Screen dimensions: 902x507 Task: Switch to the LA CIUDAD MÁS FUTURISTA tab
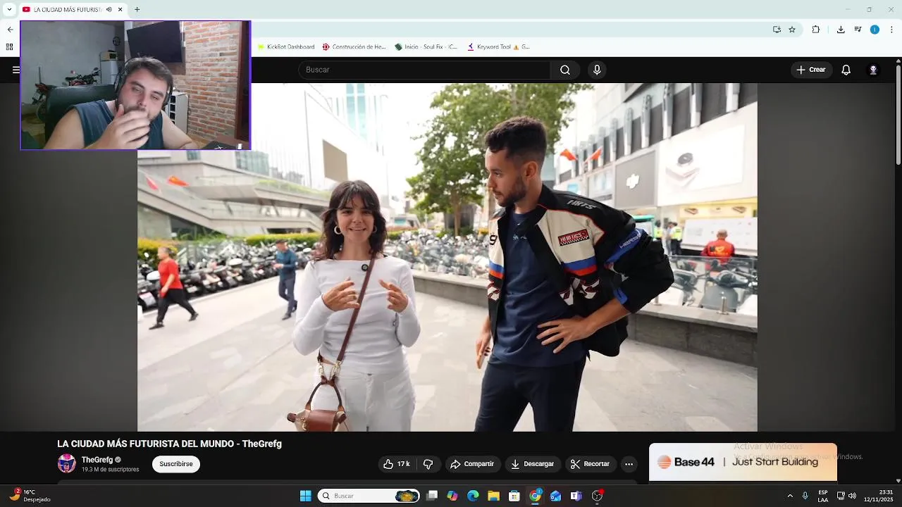67,10
